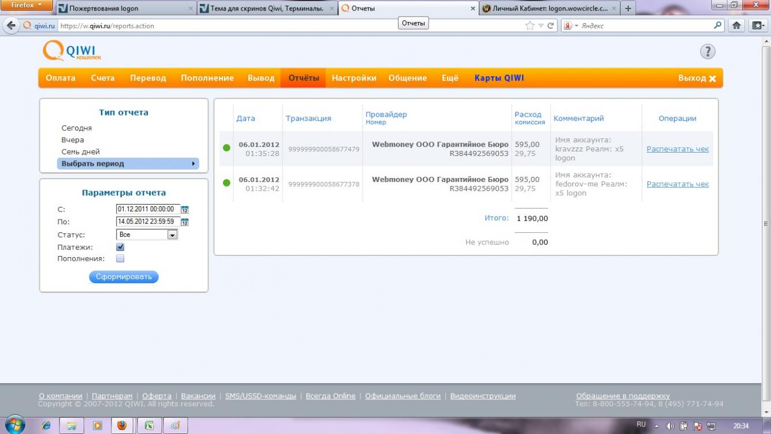771x434 pixels.
Task: Uncheck the Платежи checkbox
Action: click(x=120, y=247)
